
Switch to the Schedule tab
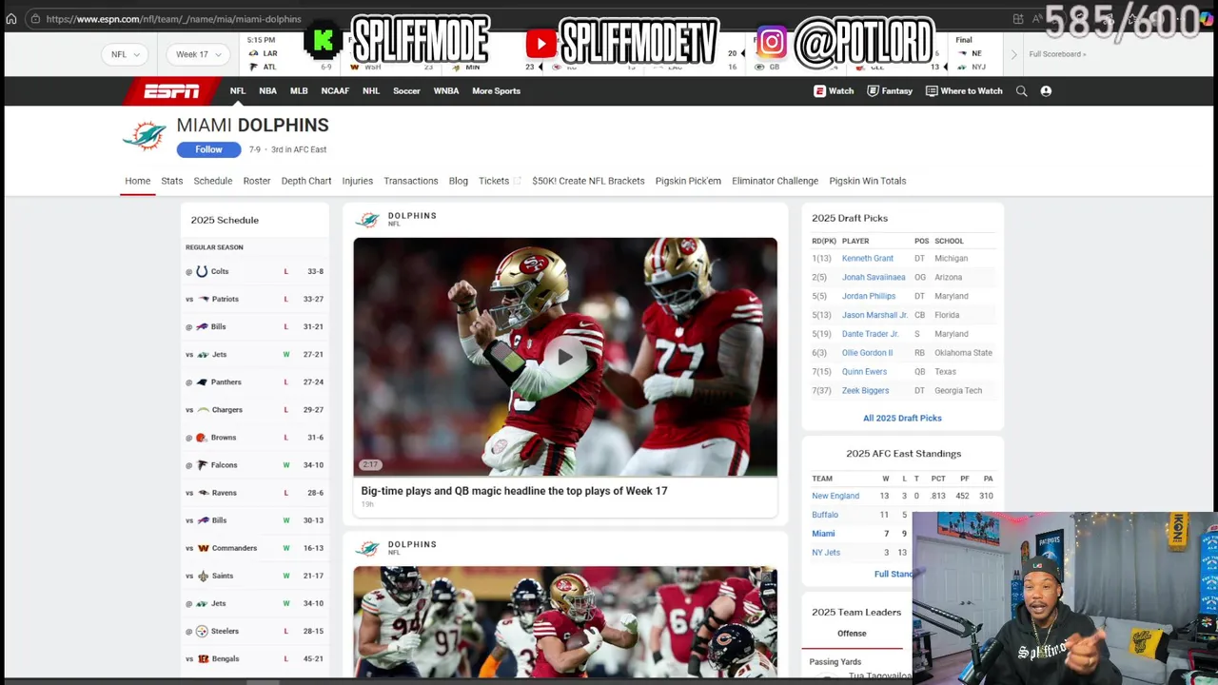pos(213,181)
